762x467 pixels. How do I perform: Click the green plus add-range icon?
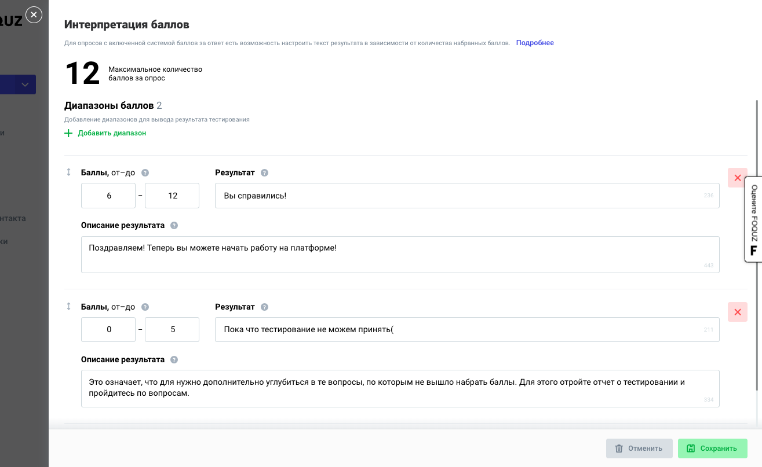[68, 133]
